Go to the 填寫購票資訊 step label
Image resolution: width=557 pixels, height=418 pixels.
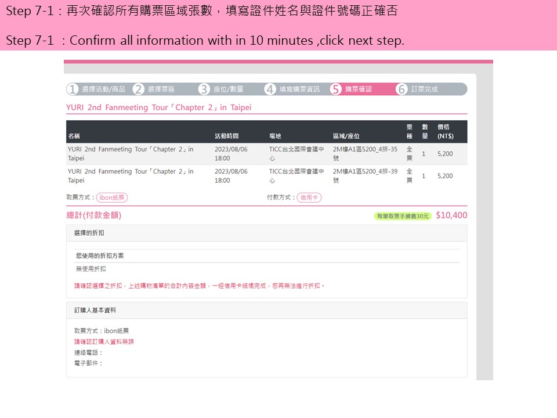click(x=299, y=89)
